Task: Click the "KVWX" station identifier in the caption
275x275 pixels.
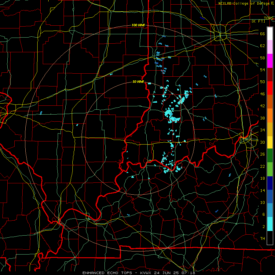Action: click(x=146, y=273)
